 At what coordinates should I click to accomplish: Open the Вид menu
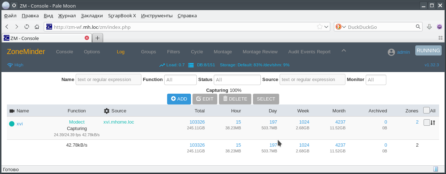click(48, 15)
